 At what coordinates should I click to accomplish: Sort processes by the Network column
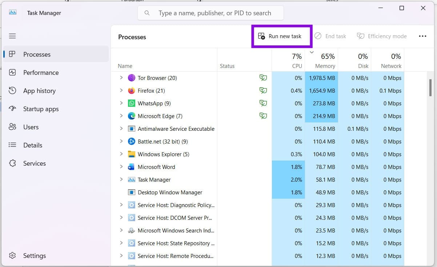click(x=388, y=60)
